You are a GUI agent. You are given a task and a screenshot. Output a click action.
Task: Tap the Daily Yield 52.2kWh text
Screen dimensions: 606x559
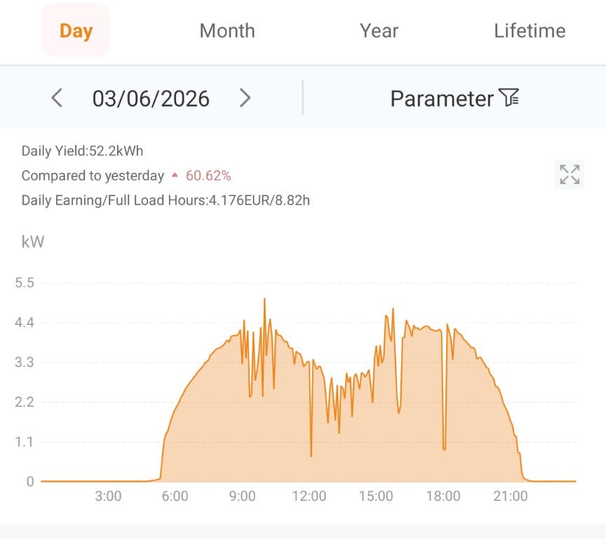click(82, 151)
